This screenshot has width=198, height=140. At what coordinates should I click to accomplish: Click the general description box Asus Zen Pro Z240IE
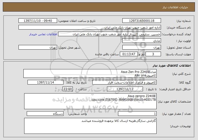(90, 73)
